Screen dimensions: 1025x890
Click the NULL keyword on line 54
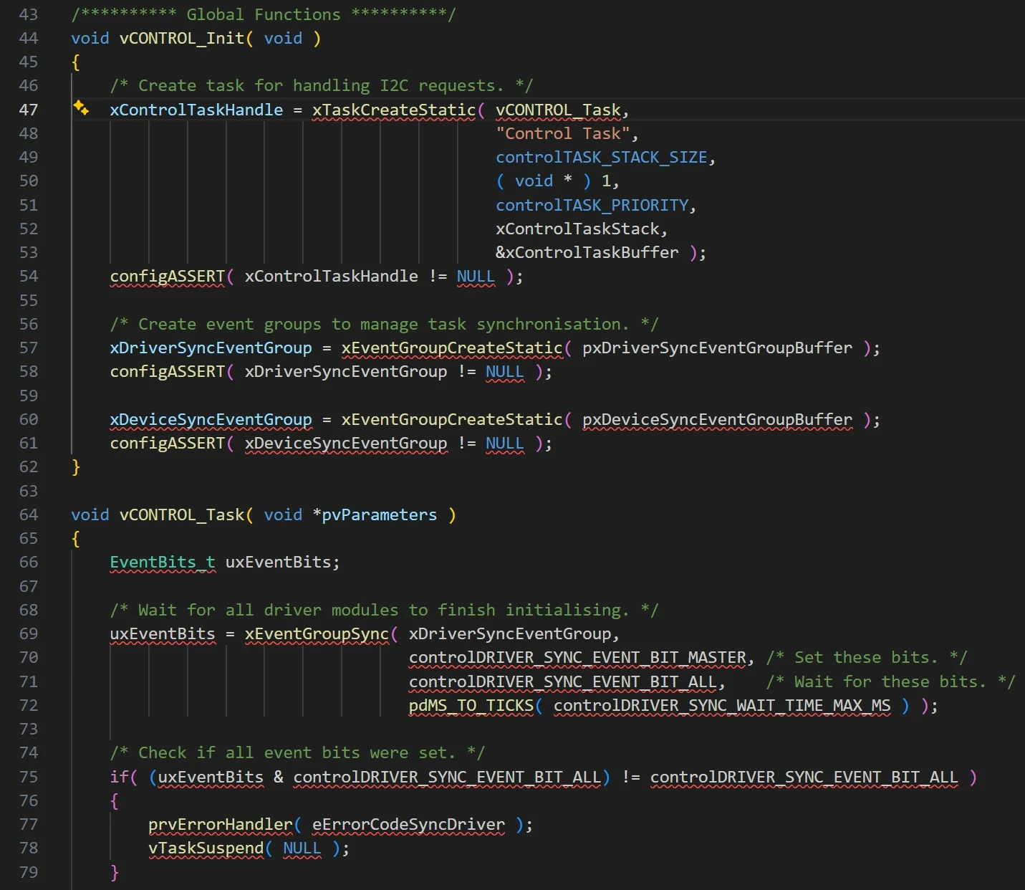tap(476, 277)
